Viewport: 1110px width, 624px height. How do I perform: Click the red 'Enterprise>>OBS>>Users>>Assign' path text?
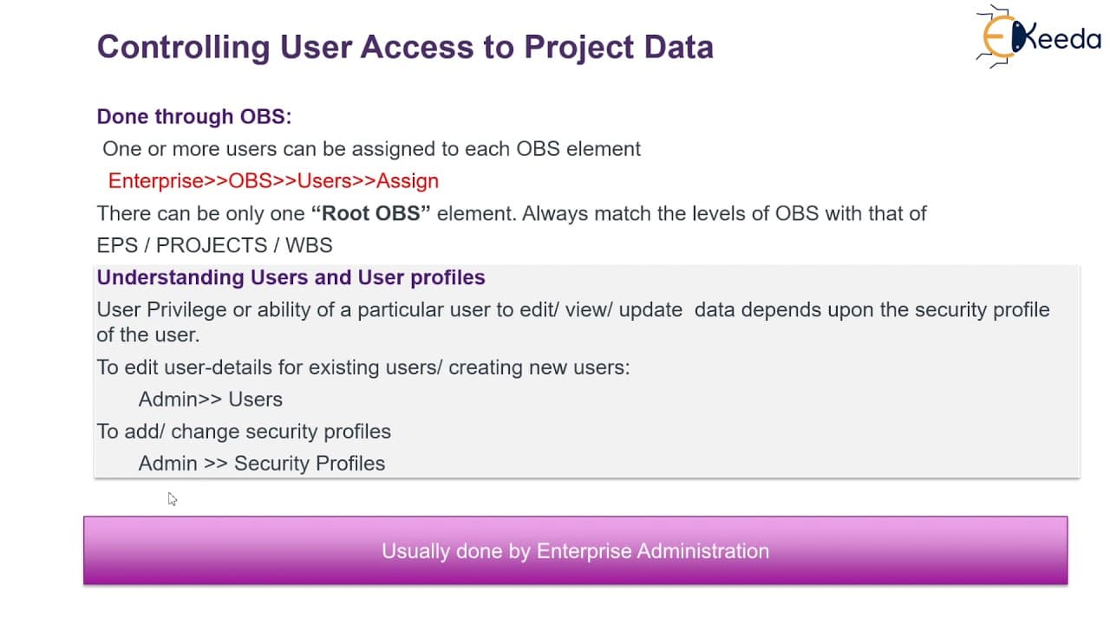click(x=273, y=181)
